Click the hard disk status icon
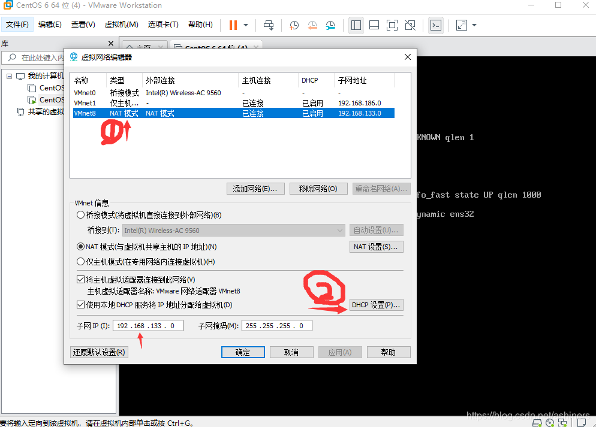596x427 pixels. [x=537, y=422]
